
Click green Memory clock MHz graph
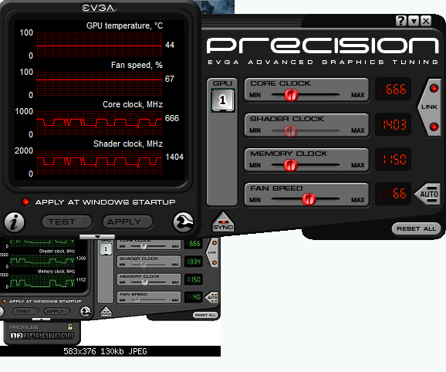[x=42, y=281]
